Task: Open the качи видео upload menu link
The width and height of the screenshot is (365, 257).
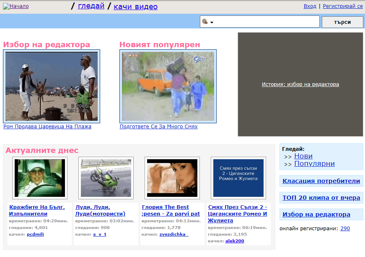Action: (135, 7)
